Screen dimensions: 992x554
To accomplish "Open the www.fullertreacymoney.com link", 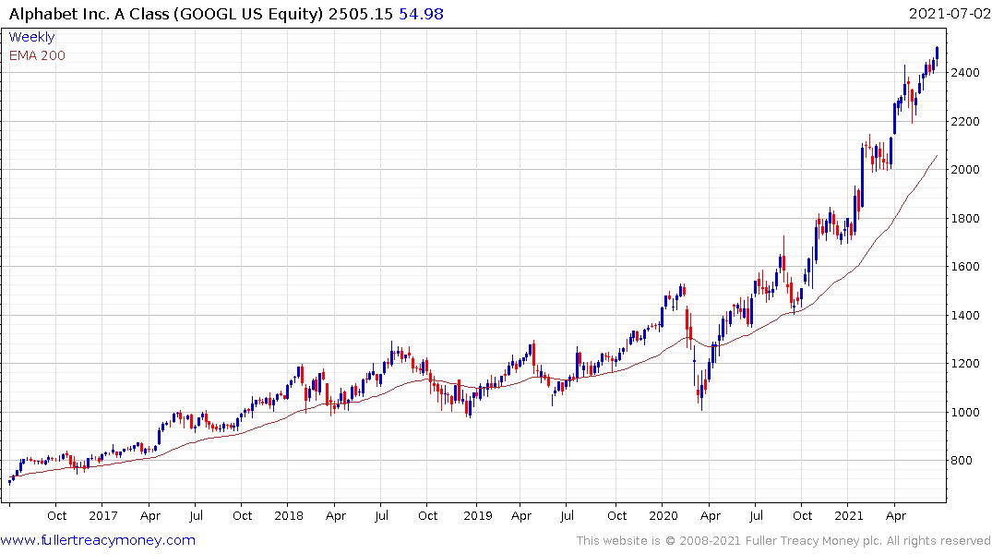I will pos(98,540).
